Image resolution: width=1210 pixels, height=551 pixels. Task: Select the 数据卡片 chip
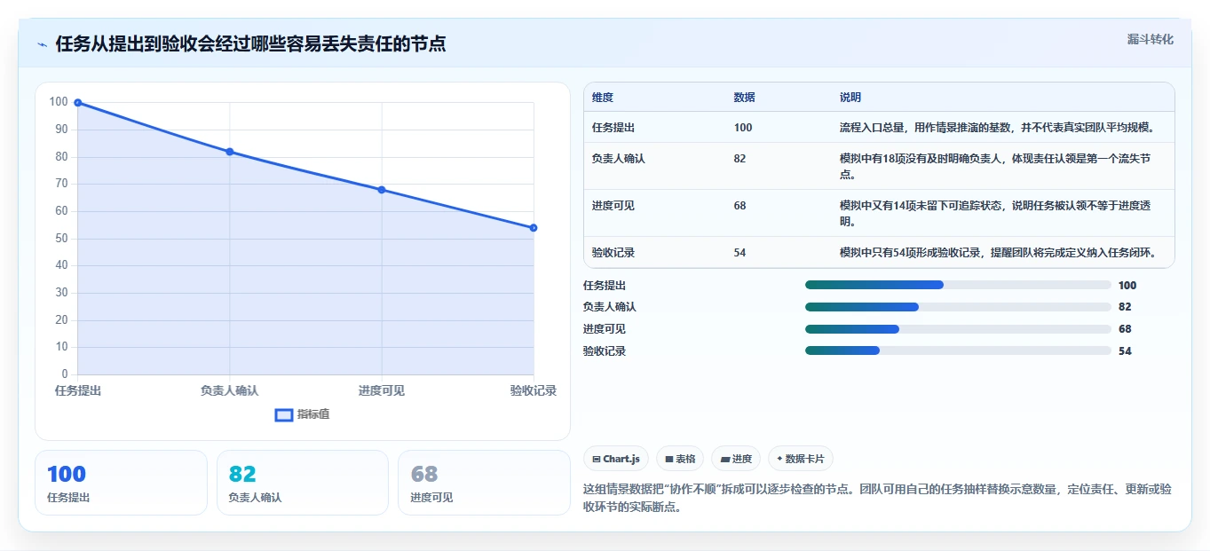[x=801, y=459]
